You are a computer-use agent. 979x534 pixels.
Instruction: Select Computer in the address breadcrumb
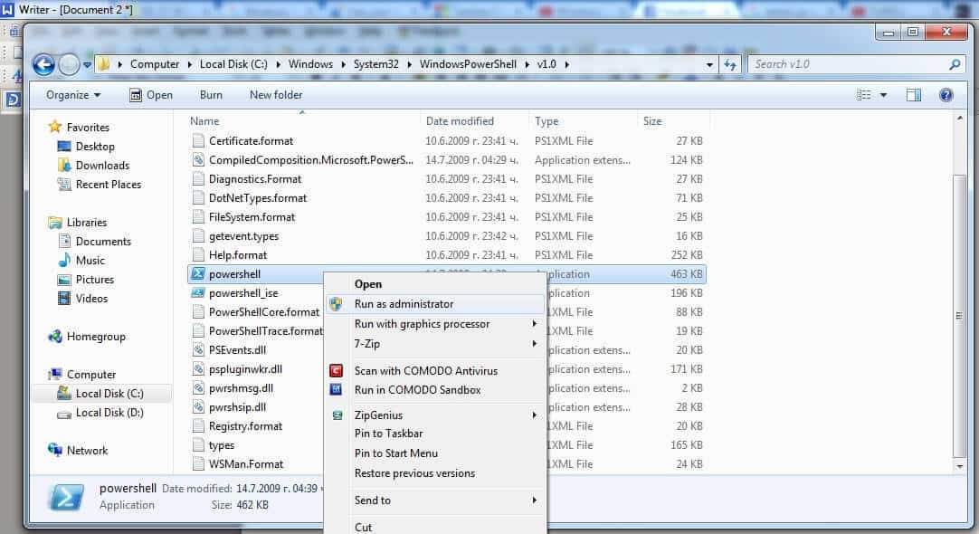tap(155, 64)
